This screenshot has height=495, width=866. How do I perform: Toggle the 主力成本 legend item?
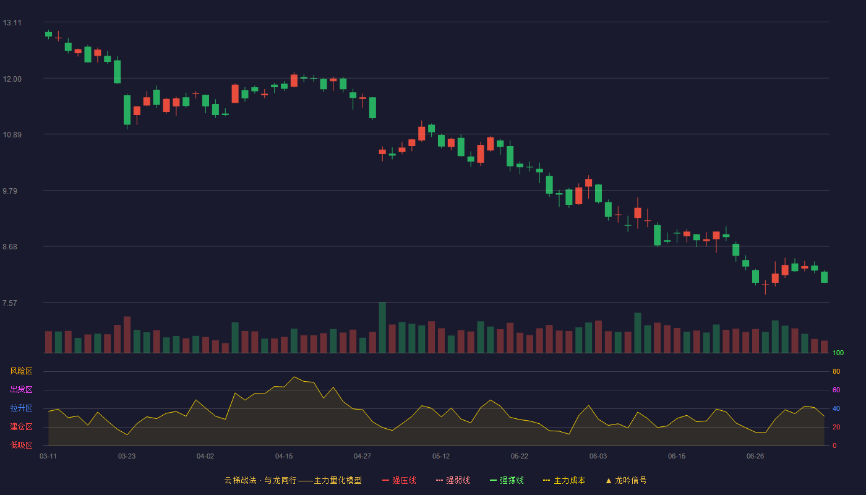point(564,480)
